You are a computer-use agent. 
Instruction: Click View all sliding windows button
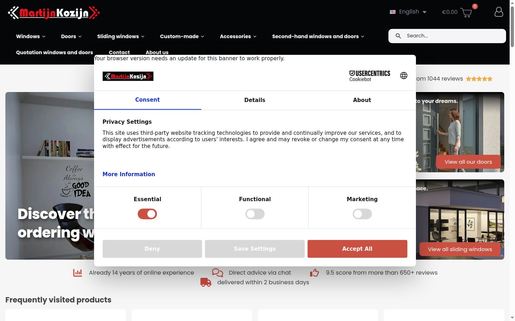(460, 249)
